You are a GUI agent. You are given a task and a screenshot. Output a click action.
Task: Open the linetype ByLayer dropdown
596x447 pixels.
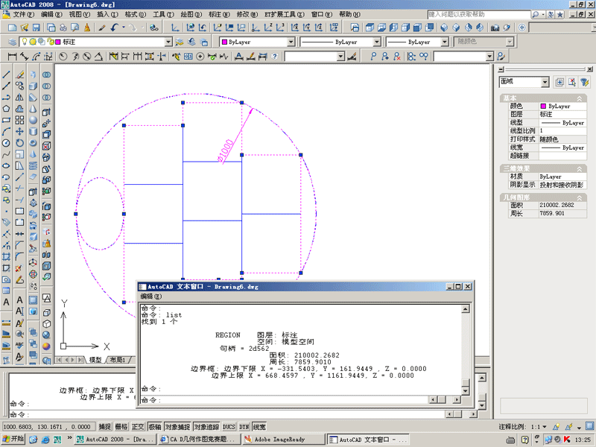pos(377,42)
